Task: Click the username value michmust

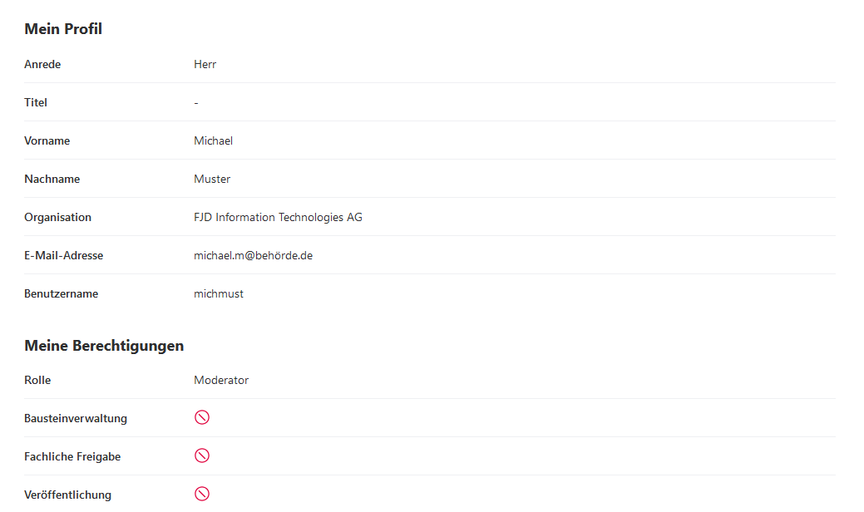Action: [219, 294]
